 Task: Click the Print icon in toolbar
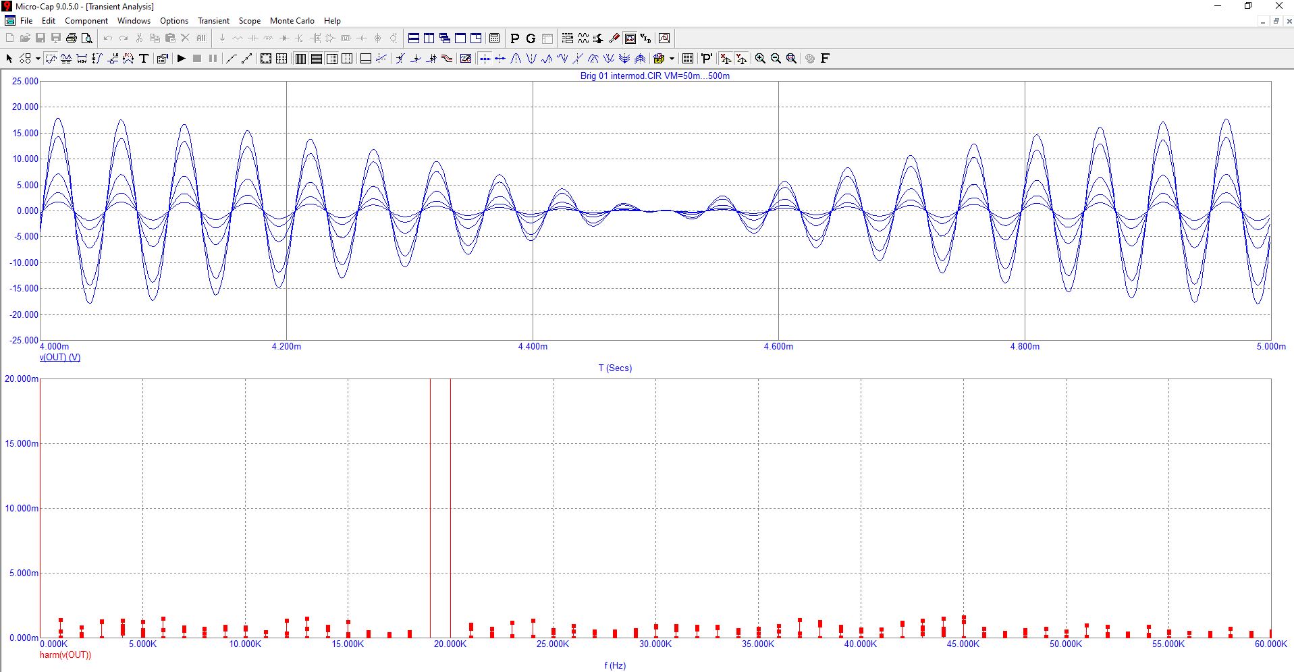72,38
